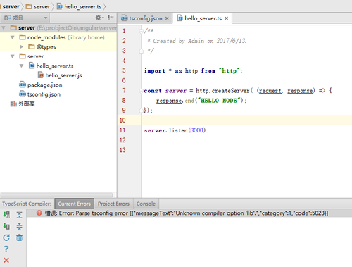Select package.json in project tree
Viewport: 352px width, 267px height.
41,85
